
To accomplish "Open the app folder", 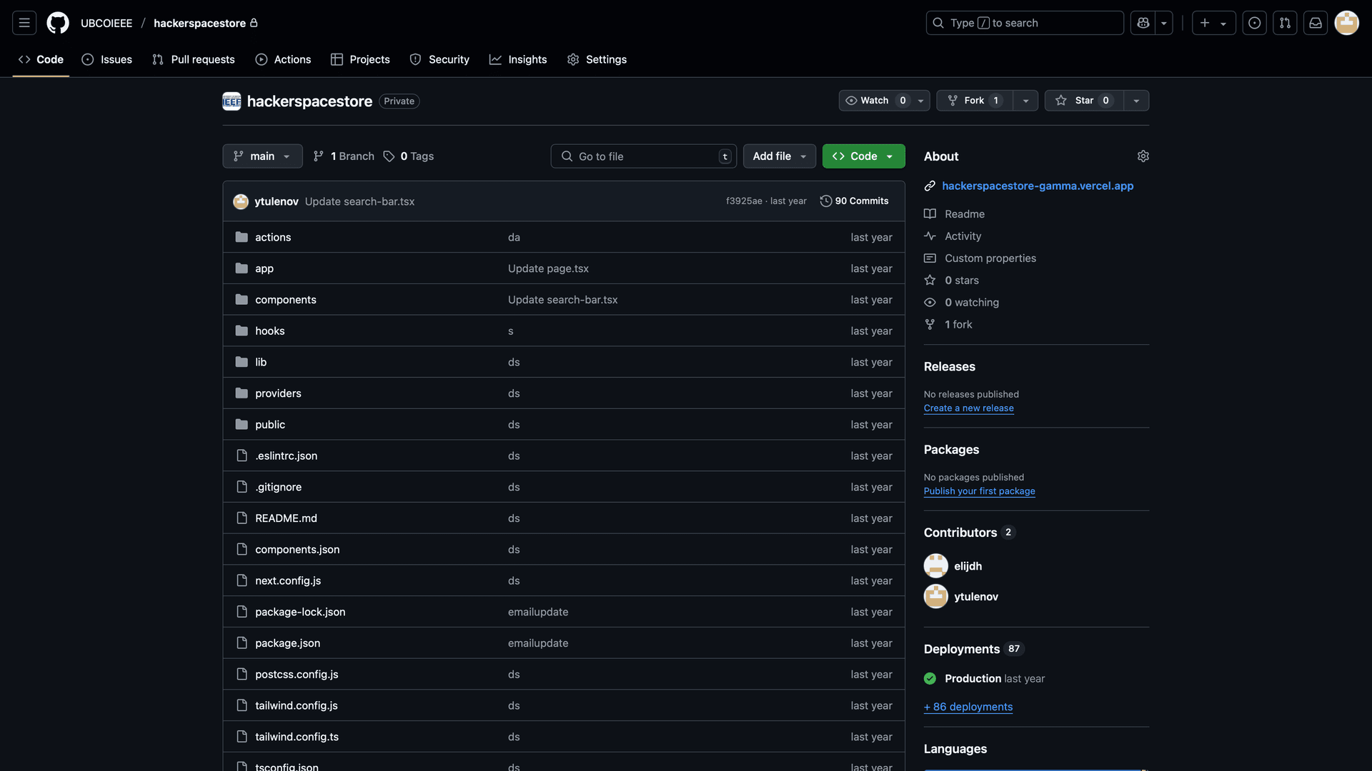I will click(x=264, y=268).
